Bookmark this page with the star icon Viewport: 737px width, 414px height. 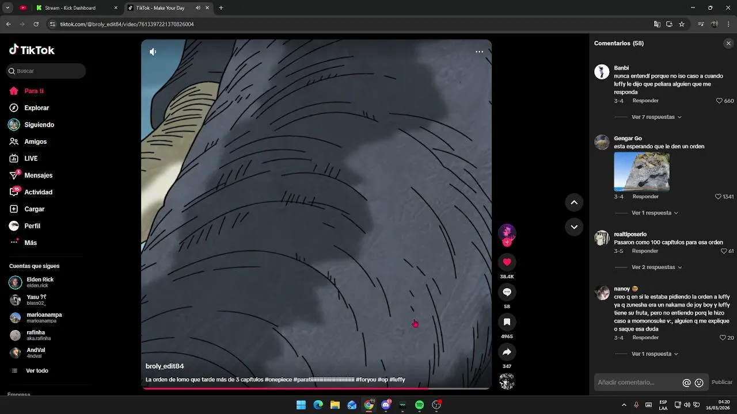coord(682,24)
